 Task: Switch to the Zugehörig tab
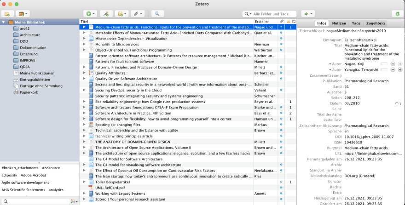pos(375,23)
